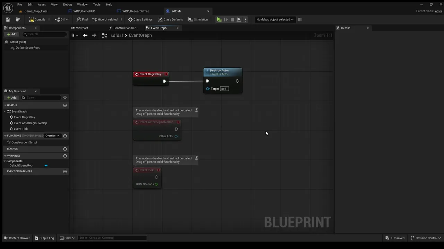Screen dimensions: 444x249
Task: Close the Components panel tab
Action: 35,28
